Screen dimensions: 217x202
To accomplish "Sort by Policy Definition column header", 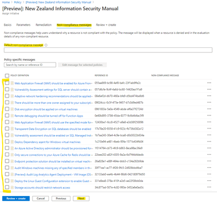I will tap(20, 75).
